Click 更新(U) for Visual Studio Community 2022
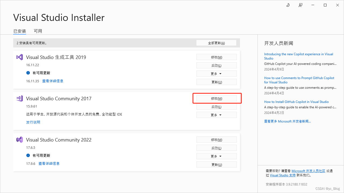Screen dimensions: 344x193 [217, 165]
